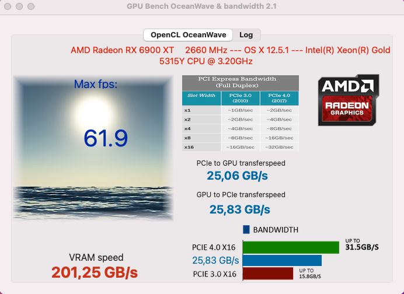Image resolution: width=404 pixels, height=294 pixels.
Task: Click the AMD Radeon RX 6900 XT text
Action: pos(123,50)
